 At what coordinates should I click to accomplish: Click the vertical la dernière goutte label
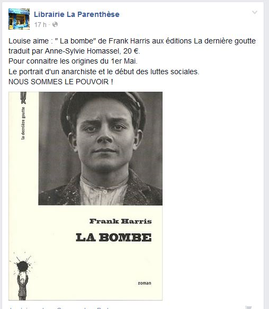coord(23,123)
